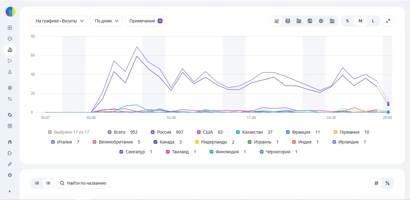The image size is (410, 200).
Task: Click the 17.08 date axis label
Action: point(251,118)
